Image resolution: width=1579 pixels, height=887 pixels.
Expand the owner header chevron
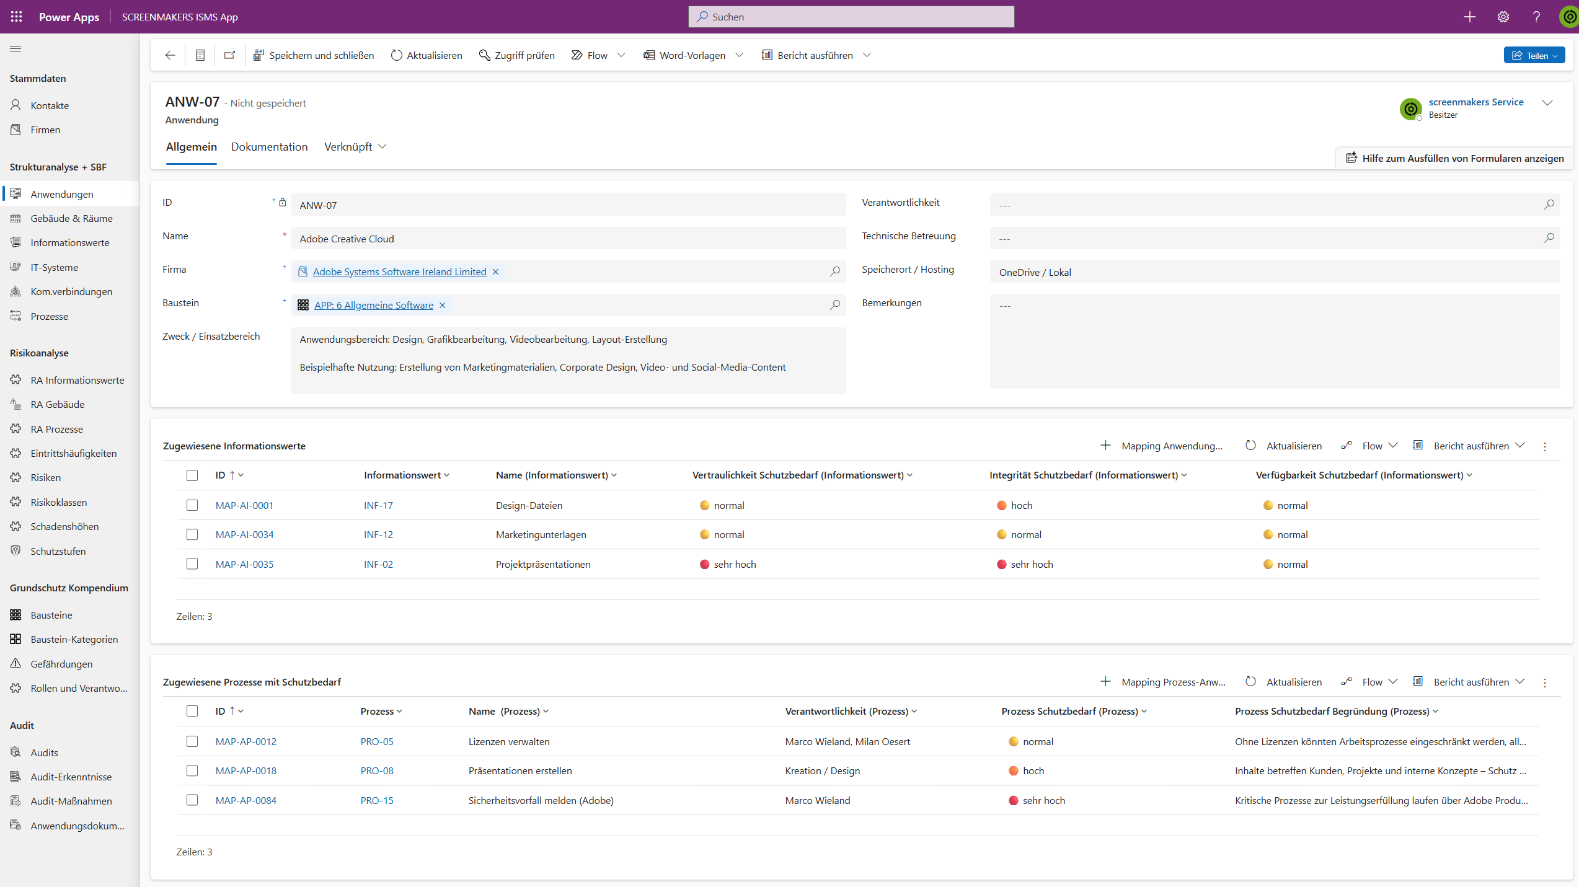pyautogui.click(x=1547, y=103)
